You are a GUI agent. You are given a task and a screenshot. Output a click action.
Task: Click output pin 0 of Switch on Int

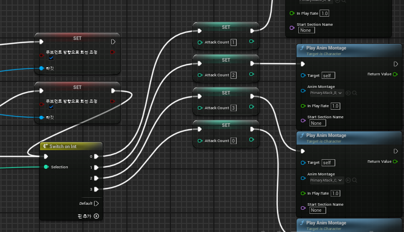point(96,156)
